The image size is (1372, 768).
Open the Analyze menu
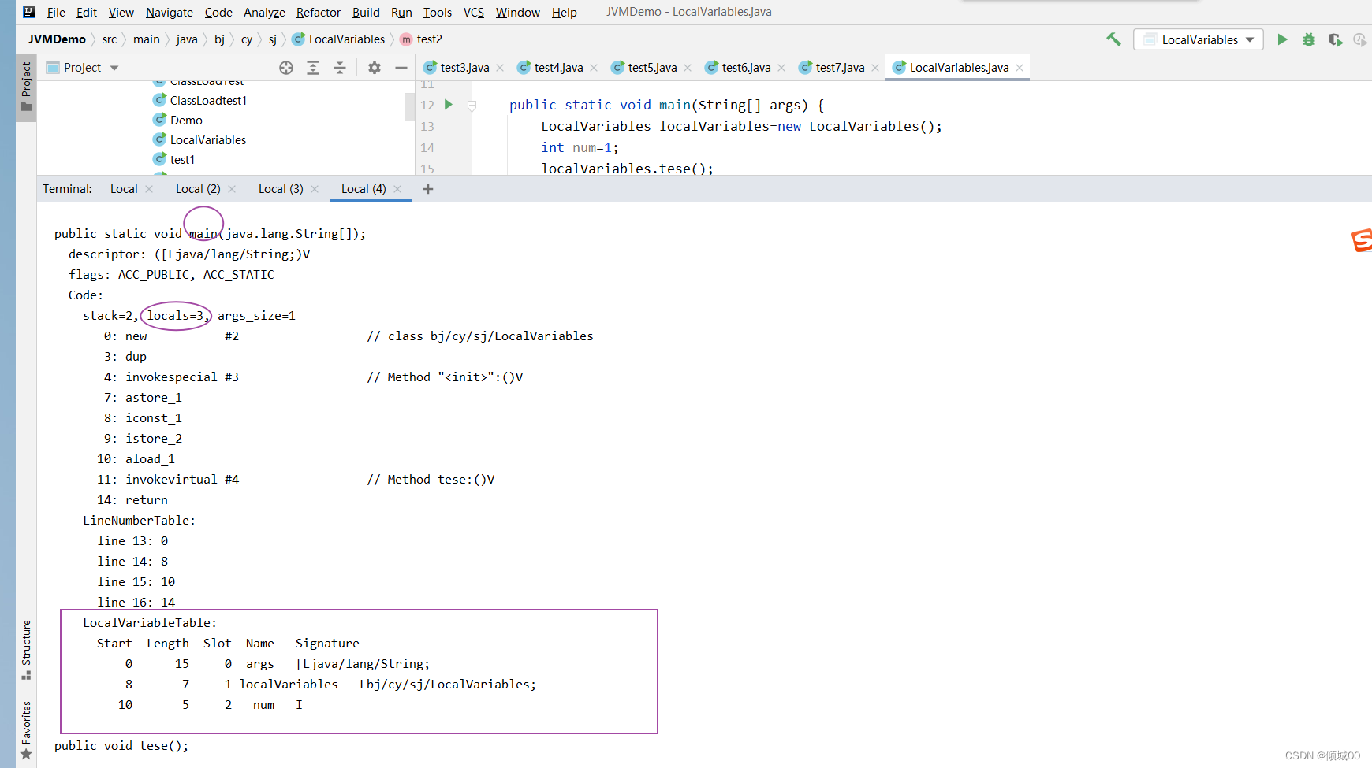pos(264,13)
